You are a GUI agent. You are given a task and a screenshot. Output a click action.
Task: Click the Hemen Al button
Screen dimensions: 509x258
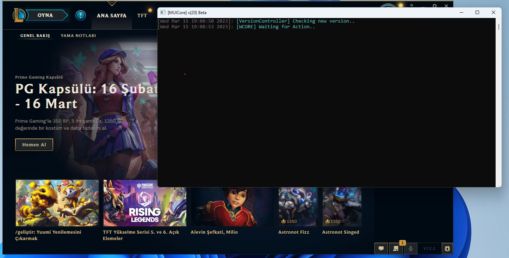34,145
